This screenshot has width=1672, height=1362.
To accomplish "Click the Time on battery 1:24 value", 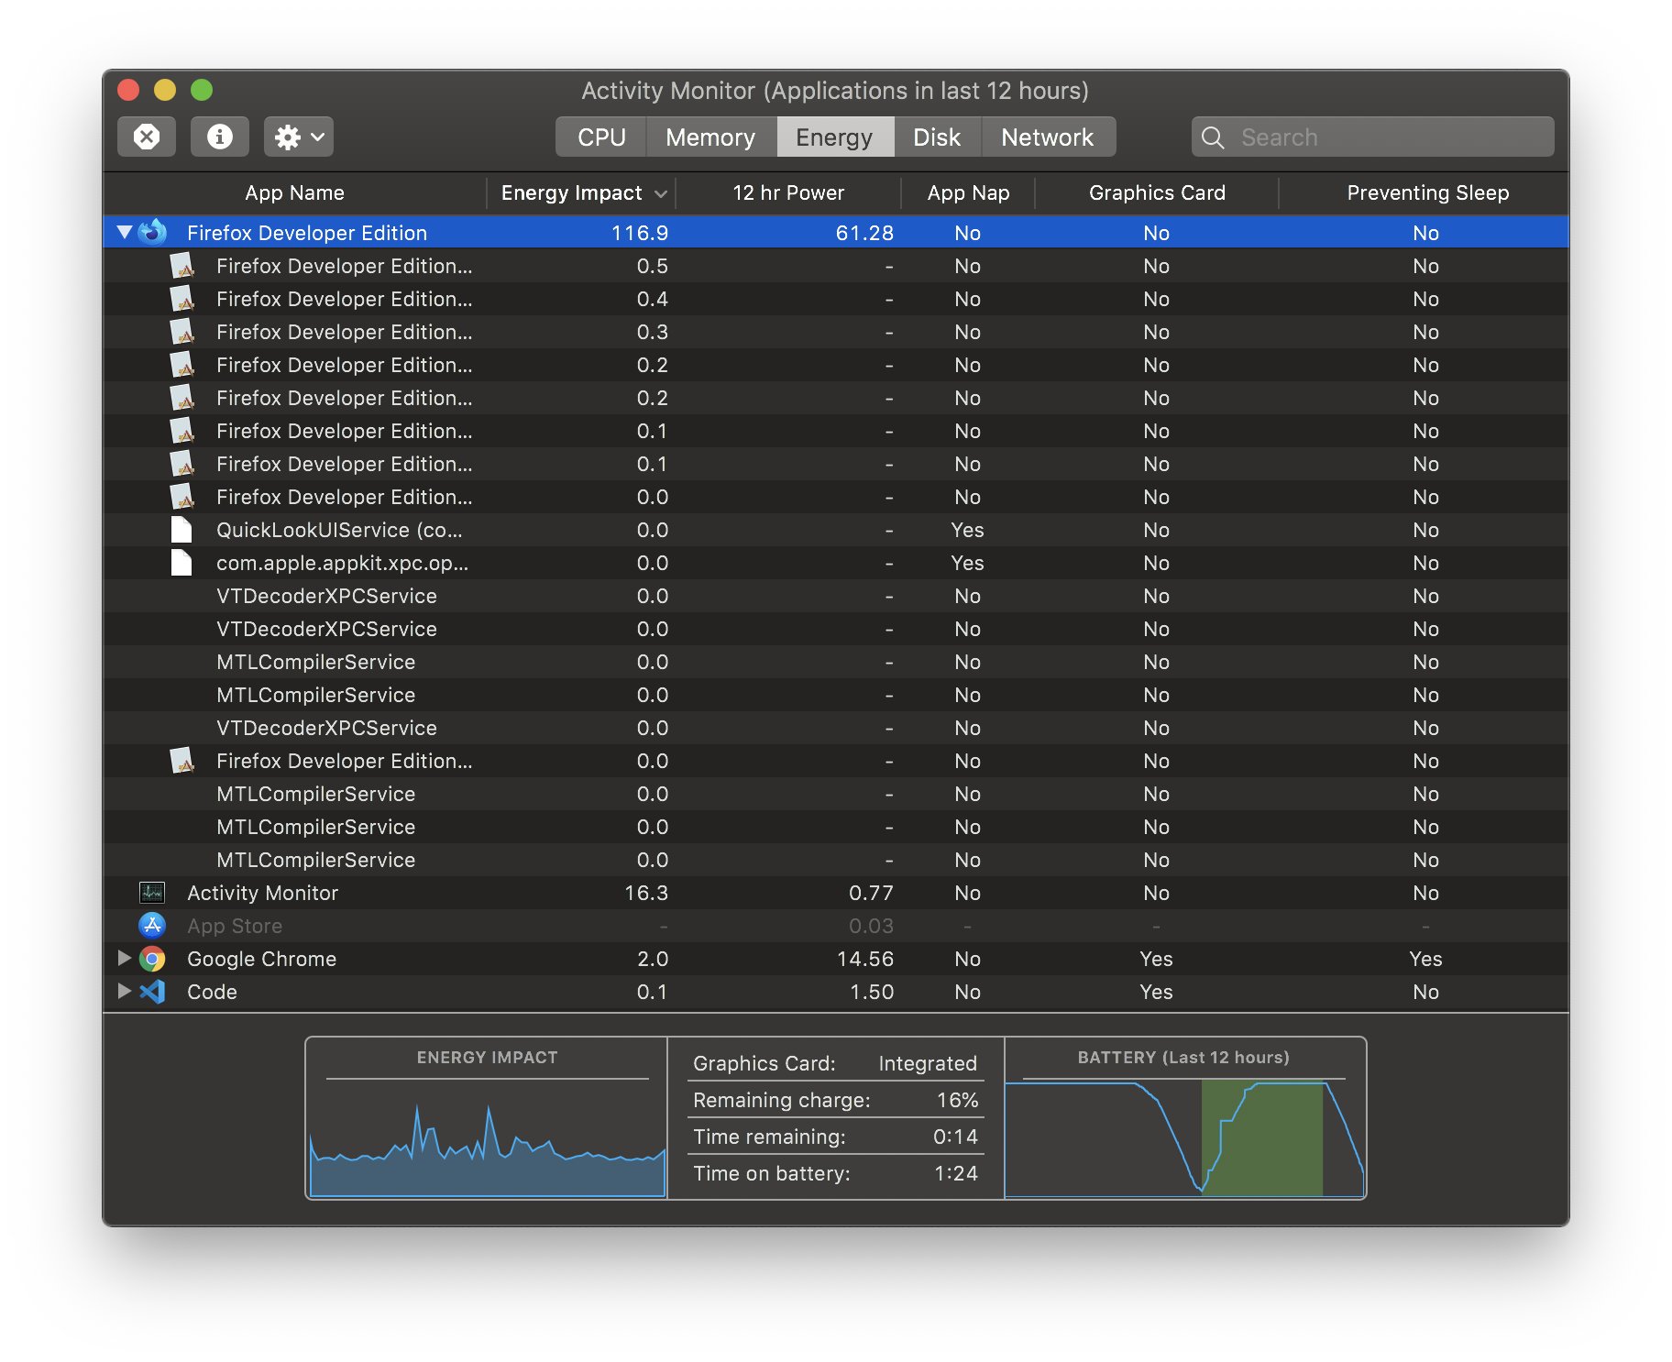I will pos(955,1173).
